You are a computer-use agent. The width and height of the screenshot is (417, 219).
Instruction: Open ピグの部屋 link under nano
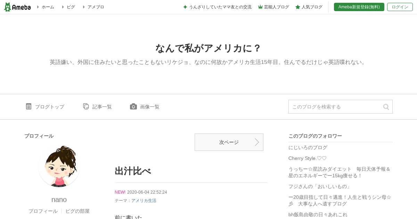(x=77, y=211)
